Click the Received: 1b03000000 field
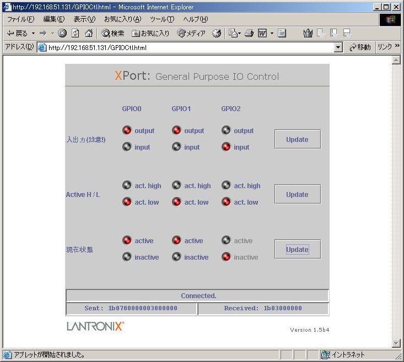This screenshot has width=404, height=362. click(x=263, y=308)
